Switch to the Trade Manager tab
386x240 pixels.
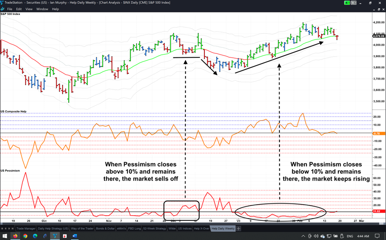coord(26,228)
